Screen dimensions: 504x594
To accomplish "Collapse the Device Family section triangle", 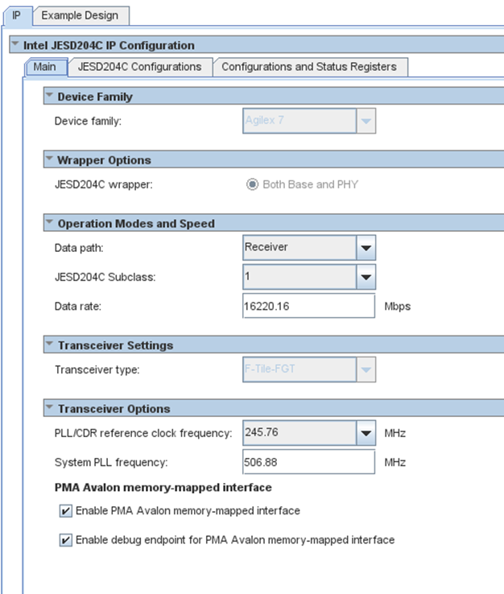I will 51,97.
